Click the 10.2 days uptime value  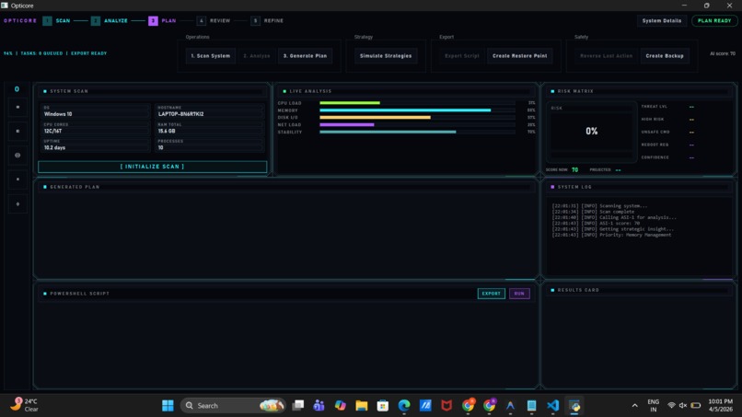tap(55, 147)
